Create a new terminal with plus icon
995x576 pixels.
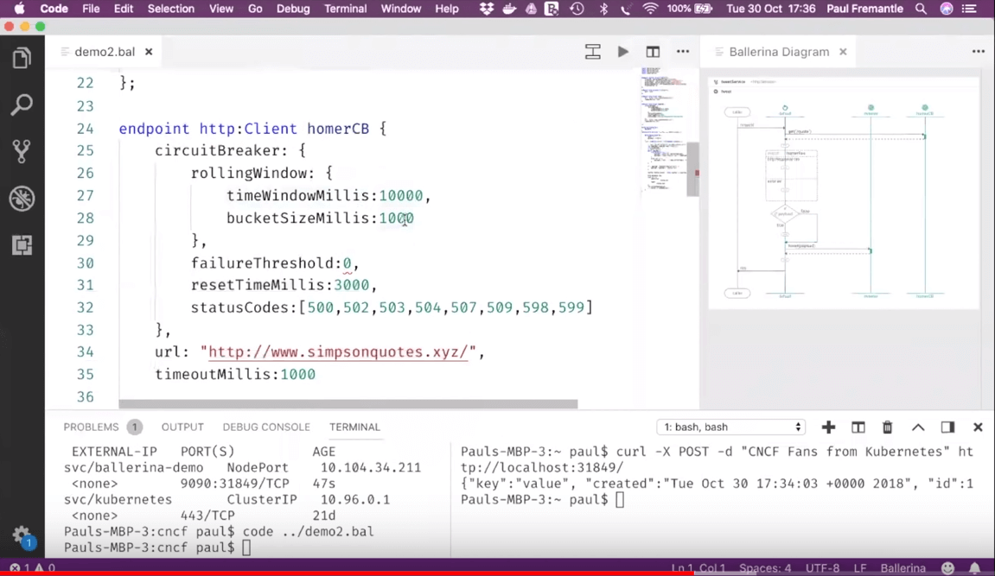(x=828, y=427)
